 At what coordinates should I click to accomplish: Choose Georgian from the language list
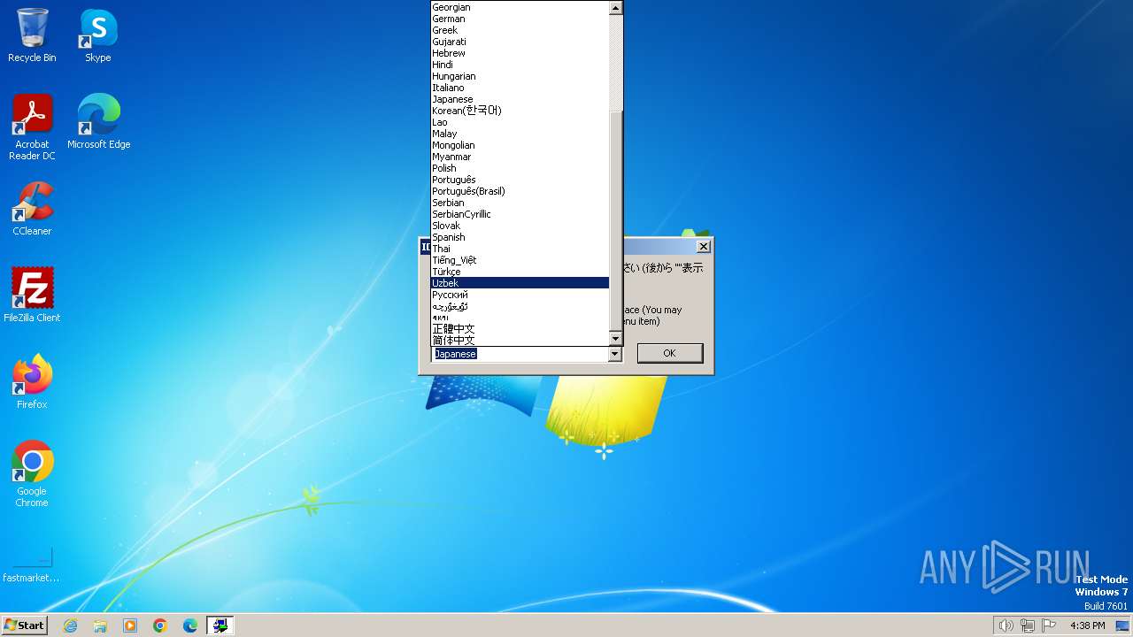[x=520, y=7]
